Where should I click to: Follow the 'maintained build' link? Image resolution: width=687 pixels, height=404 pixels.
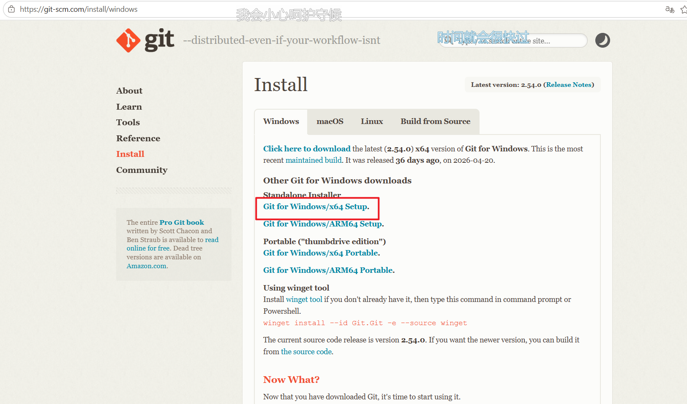pos(314,160)
